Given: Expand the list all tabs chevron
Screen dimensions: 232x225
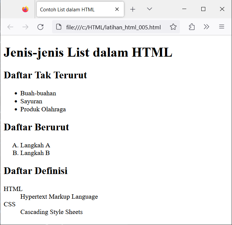Looking at the screenshot, I should click(x=150, y=9).
